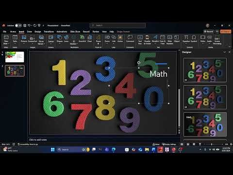Start a Screen Recording
The width and height of the screenshot is (233, 175).
(217, 40)
